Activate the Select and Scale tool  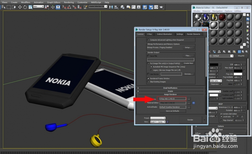30,7
